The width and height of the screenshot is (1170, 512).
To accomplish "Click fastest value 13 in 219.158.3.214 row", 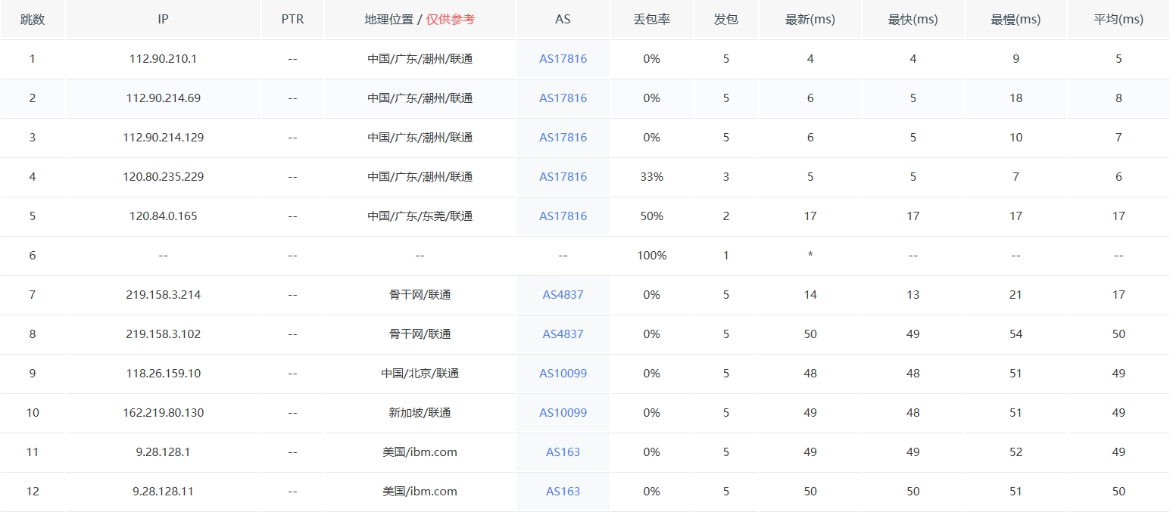I will tap(913, 294).
